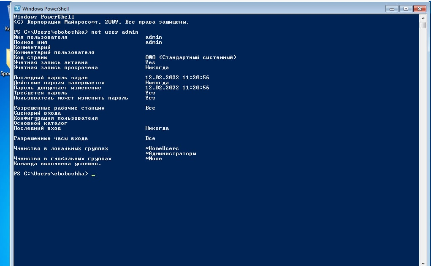Click 'Пользователь может изменить пароль' label
The height and width of the screenshot is (266, 431).
coord(71,98)
